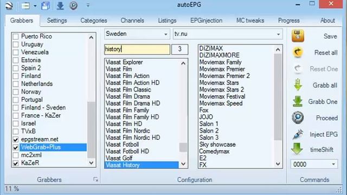Select DIZIMAXMORE in right list

(219, 55)
